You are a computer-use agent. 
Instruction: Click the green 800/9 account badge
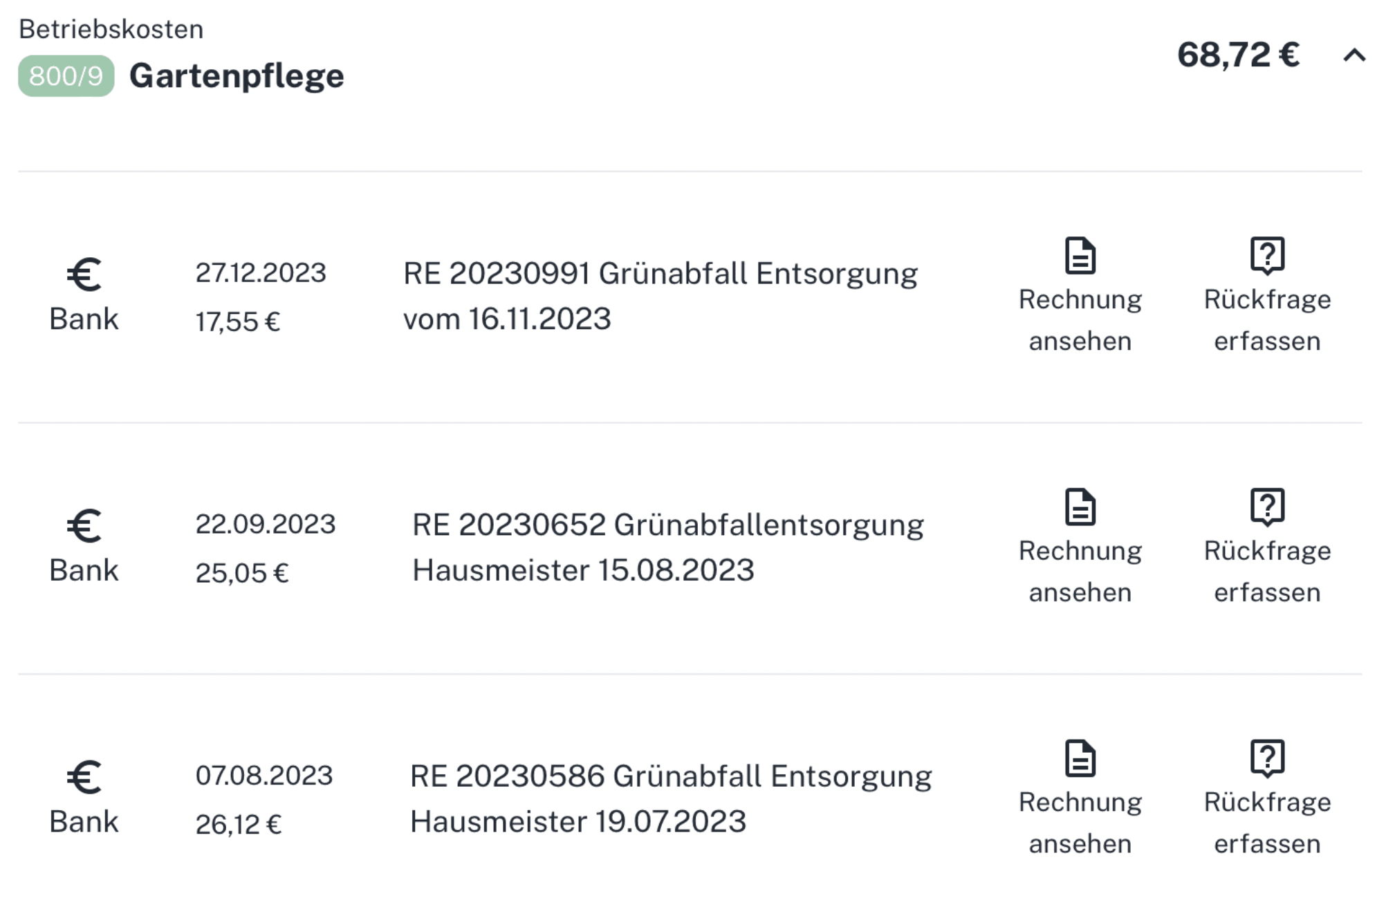(66, 76)
